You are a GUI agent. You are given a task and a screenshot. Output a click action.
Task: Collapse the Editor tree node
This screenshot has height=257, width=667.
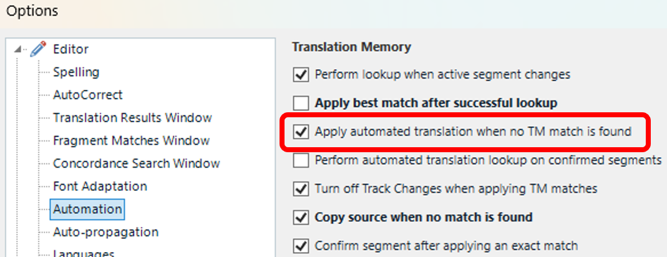click(x=17, y=49)
